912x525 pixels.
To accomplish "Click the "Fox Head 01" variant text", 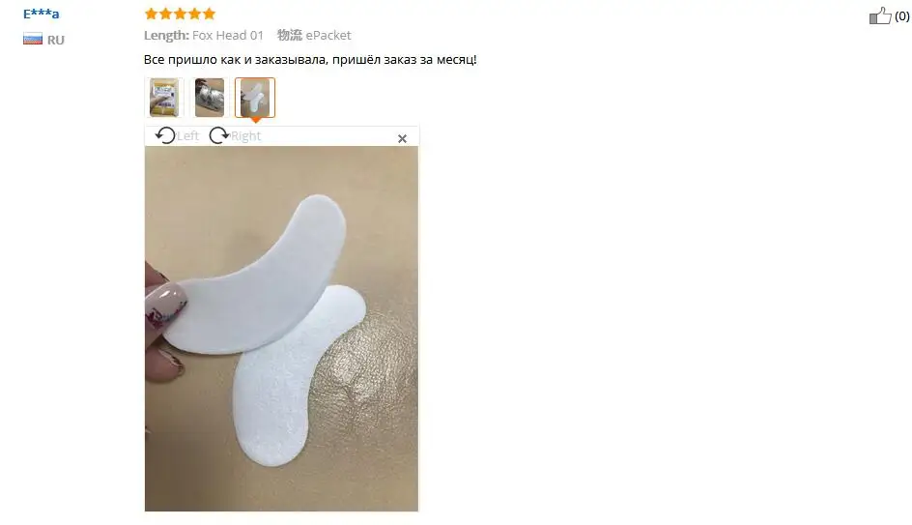I will (x=228, y=35).
